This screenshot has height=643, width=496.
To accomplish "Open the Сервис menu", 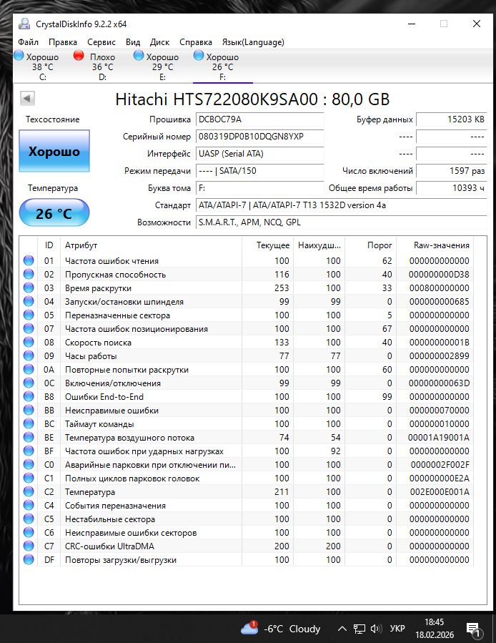I will [x=101, y=42].
